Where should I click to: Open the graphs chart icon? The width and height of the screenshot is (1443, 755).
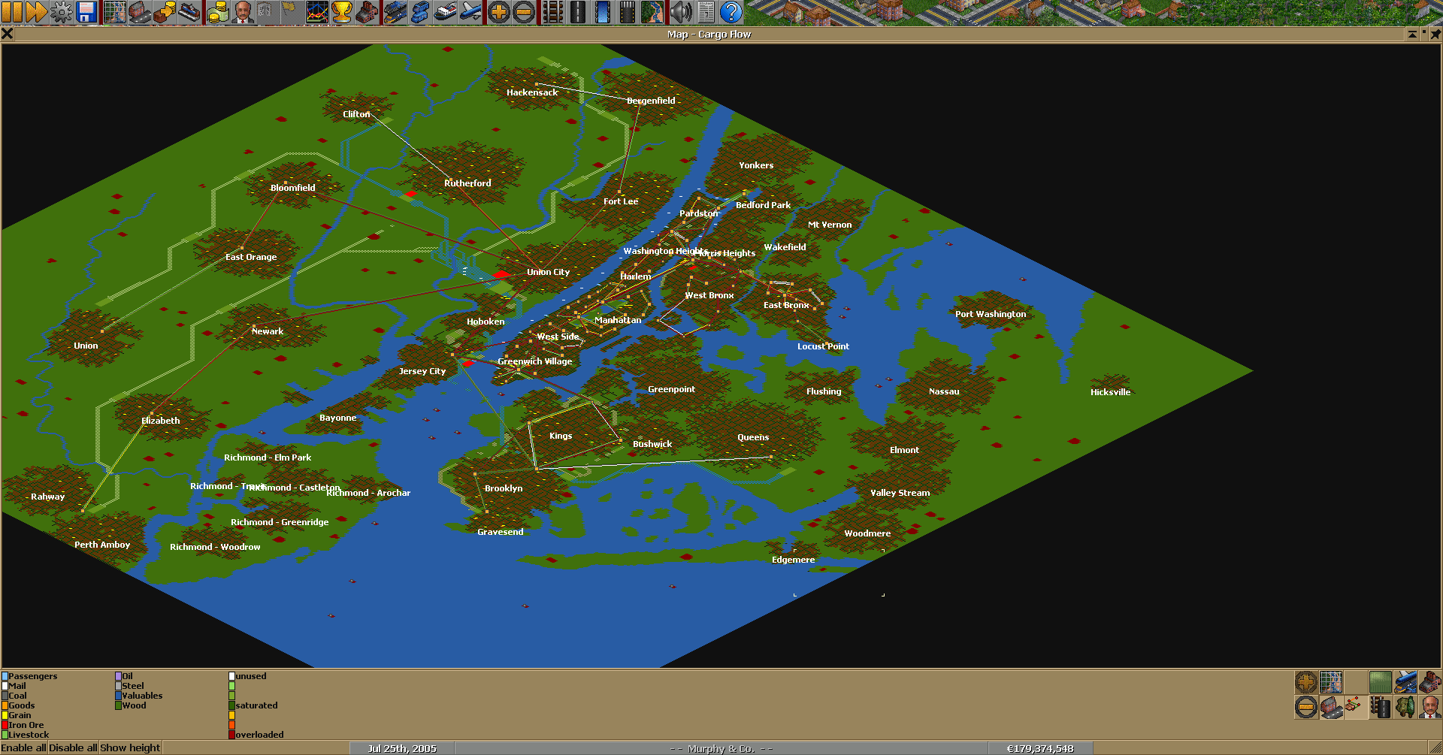[317, 12]
